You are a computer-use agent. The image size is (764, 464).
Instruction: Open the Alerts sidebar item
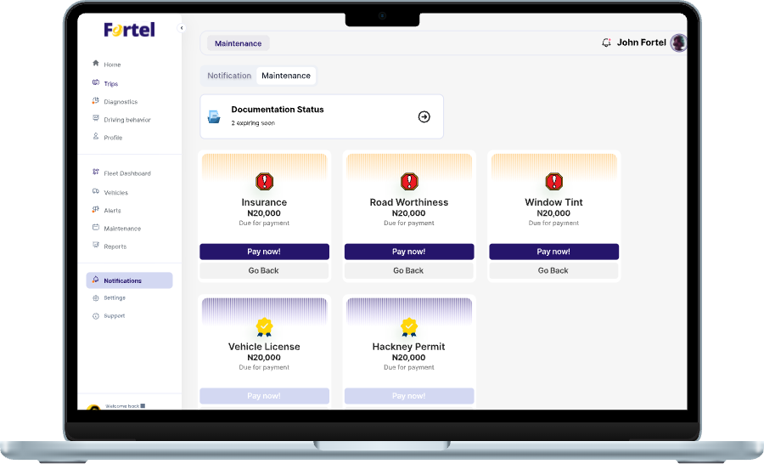(107, 210)
